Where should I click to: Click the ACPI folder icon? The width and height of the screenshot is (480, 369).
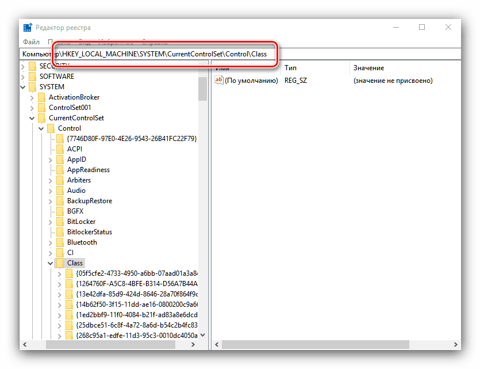60,149
